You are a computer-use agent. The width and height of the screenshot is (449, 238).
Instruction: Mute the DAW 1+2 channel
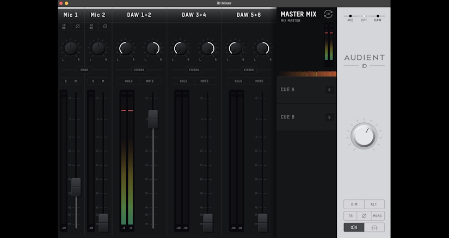pyautogui.click(x=150, y=82)
